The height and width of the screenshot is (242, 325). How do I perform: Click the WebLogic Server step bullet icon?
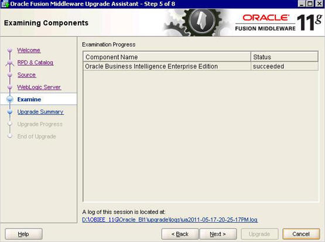pyautogui.click(x=10, y=87)
